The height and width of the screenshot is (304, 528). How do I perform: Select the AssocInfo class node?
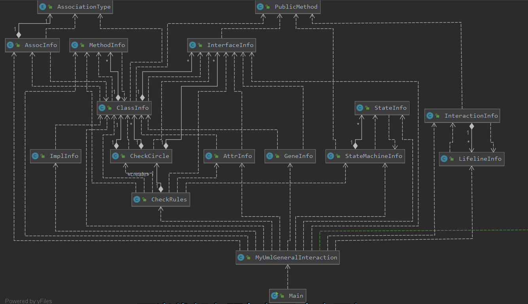click(32, 45)
